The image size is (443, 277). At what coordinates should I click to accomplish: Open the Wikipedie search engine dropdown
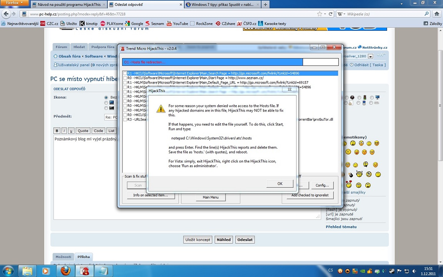(341, 14)
